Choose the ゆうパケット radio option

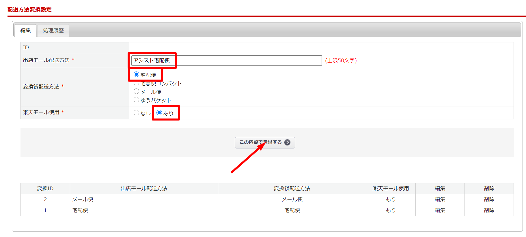tap(137, 100)
